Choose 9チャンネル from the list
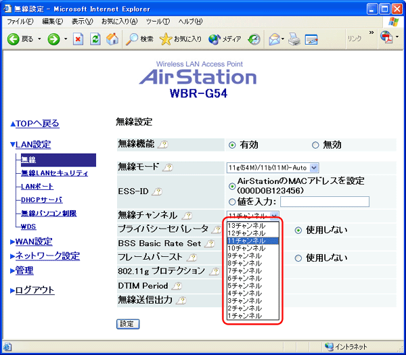The width and height of the screenshot is (406, 355). tap(253, 256)
